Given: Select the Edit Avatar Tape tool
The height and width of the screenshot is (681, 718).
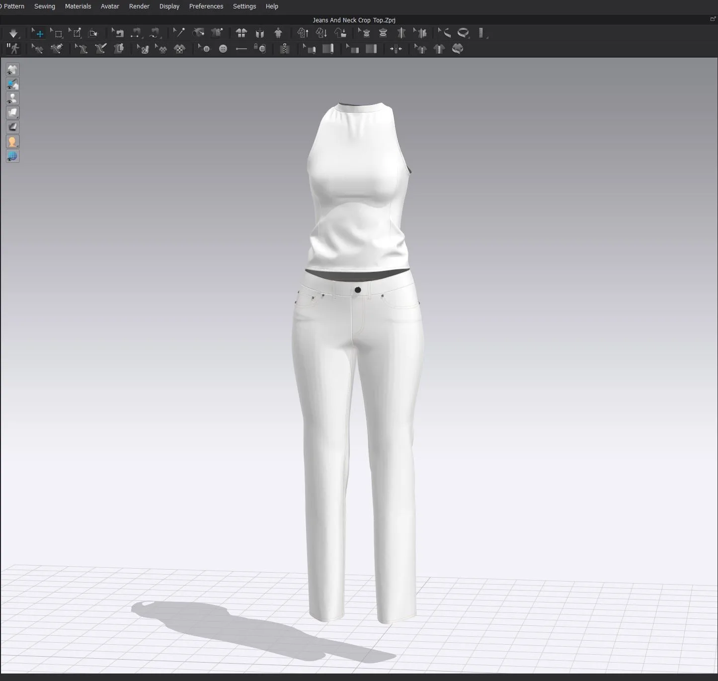Looking at the screenshot, I should pos(365,33).
